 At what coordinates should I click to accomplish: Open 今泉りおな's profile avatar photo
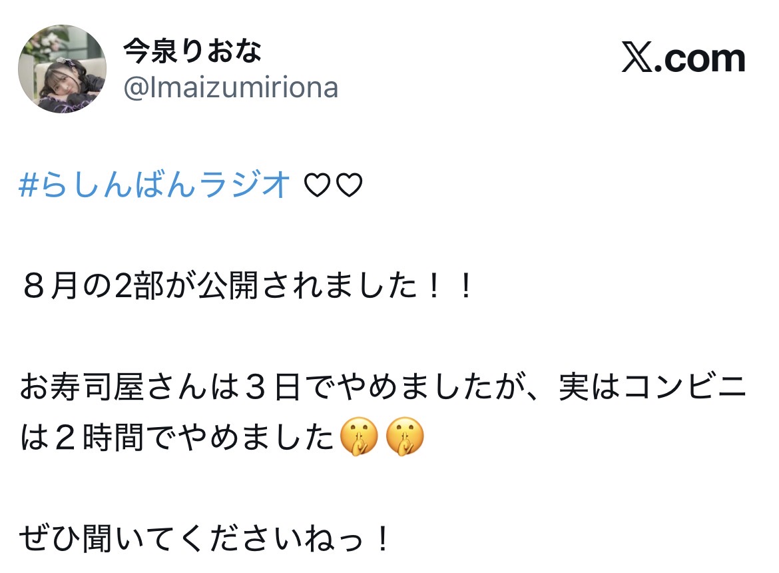pos(62,69)
